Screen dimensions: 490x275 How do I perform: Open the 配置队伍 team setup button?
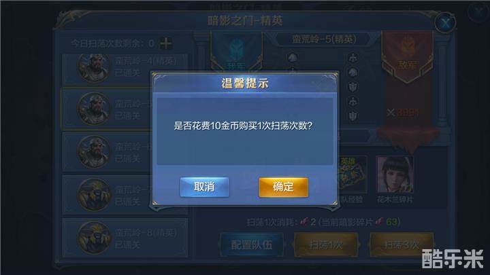252,244
